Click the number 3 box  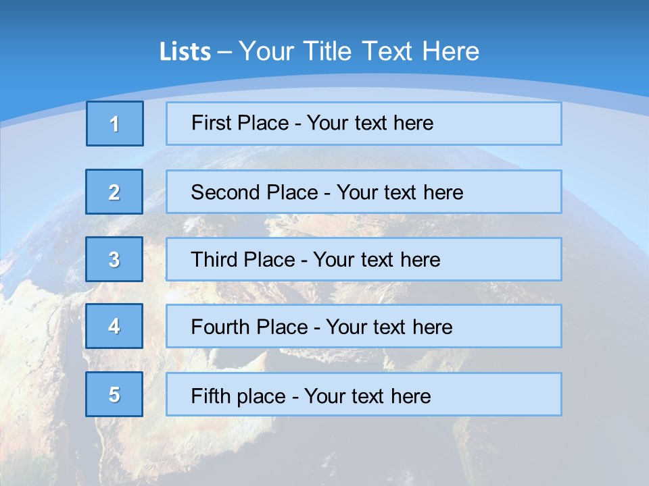pos(114,259)
